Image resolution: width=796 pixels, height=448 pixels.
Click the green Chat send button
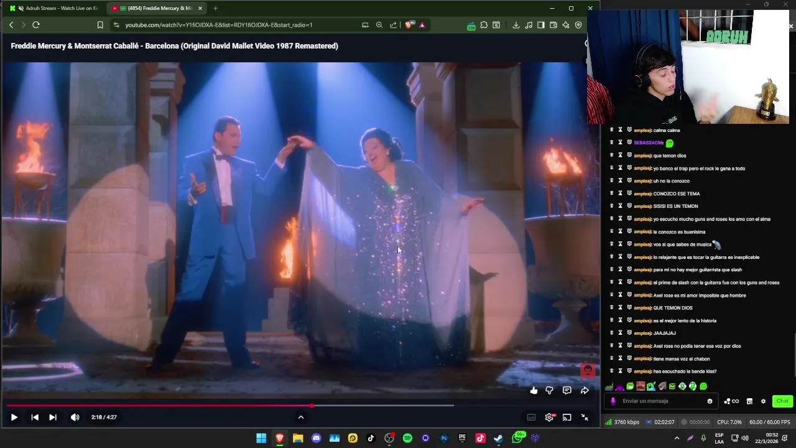tap(782, 401)
